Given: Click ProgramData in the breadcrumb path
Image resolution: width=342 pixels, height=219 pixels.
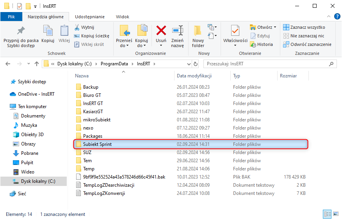Looking at the screenshot, I should (x=114, y=64).
